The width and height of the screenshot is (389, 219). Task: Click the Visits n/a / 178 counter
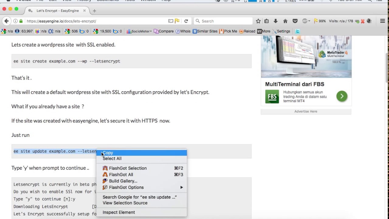tap(341, 21)
